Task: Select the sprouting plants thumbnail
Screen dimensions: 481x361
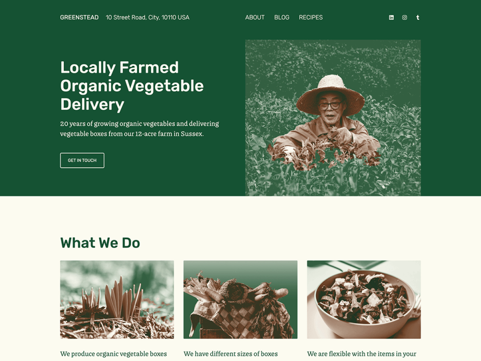Action: [x=117, y=300]
